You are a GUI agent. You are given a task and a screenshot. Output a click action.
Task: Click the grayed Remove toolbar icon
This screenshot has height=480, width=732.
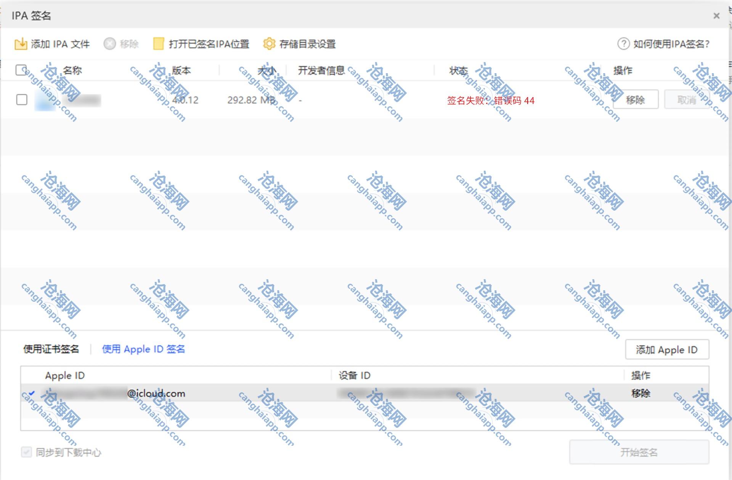pyautogui.click(x=109, y=44)
